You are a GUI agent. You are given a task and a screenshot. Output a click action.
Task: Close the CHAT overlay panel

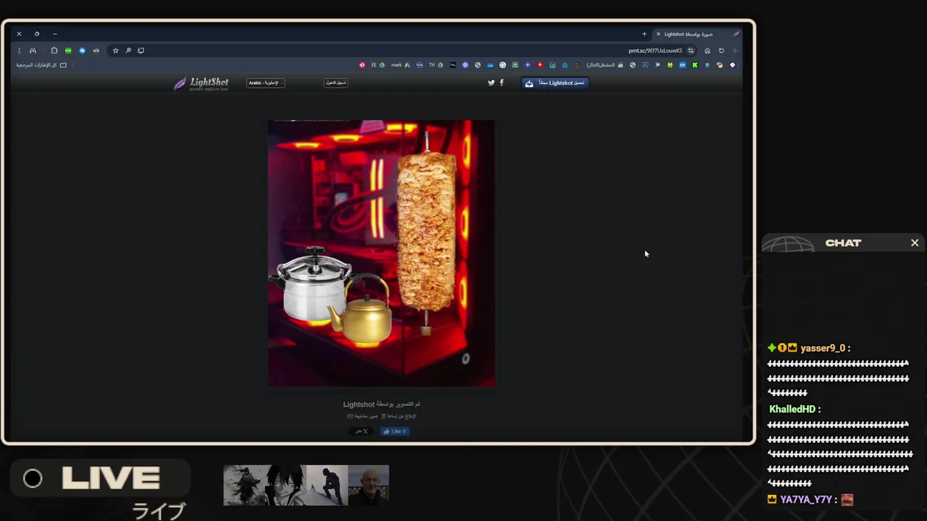tap(915, 243)
